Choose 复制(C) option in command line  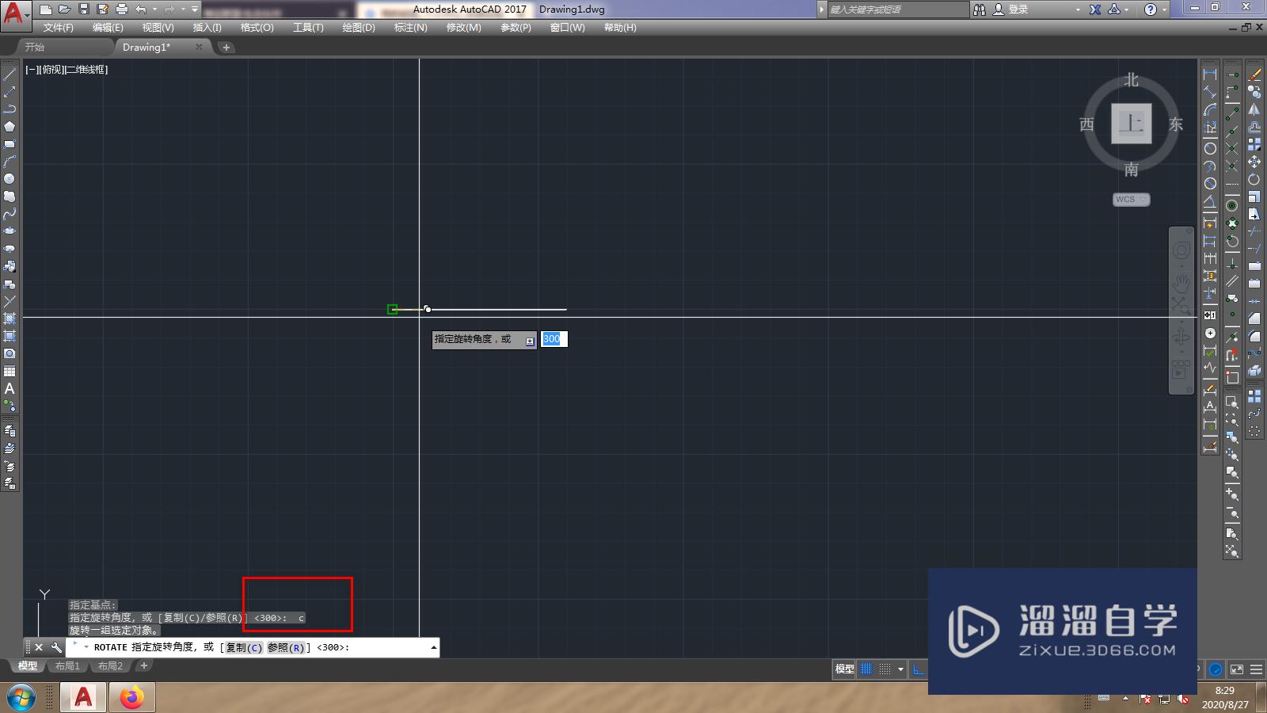(x=244, y=648)
